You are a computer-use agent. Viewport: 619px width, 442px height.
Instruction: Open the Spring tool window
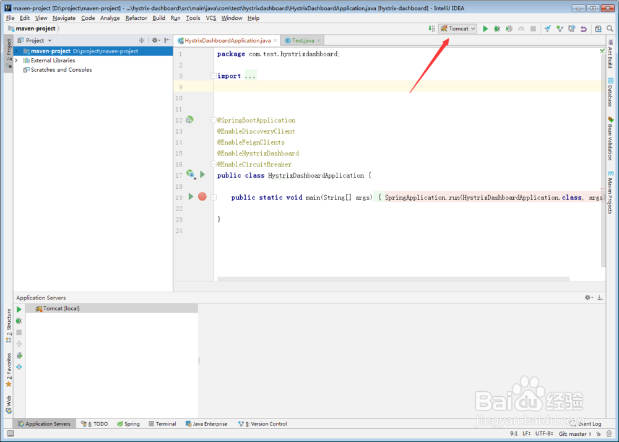click(x=128, y=424)
